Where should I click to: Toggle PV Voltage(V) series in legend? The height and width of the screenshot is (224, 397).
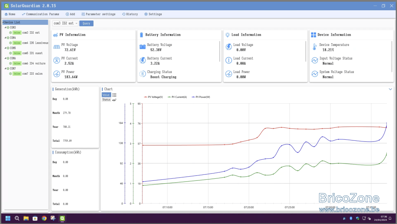(x=154, y=97)
